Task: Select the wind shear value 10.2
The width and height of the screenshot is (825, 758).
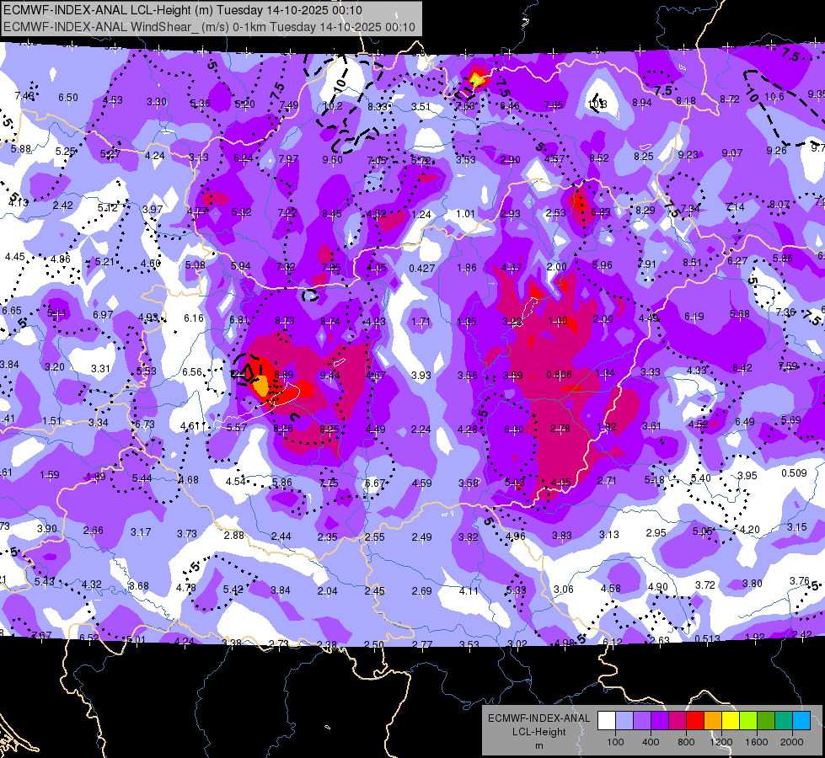Action: point(333,106)
